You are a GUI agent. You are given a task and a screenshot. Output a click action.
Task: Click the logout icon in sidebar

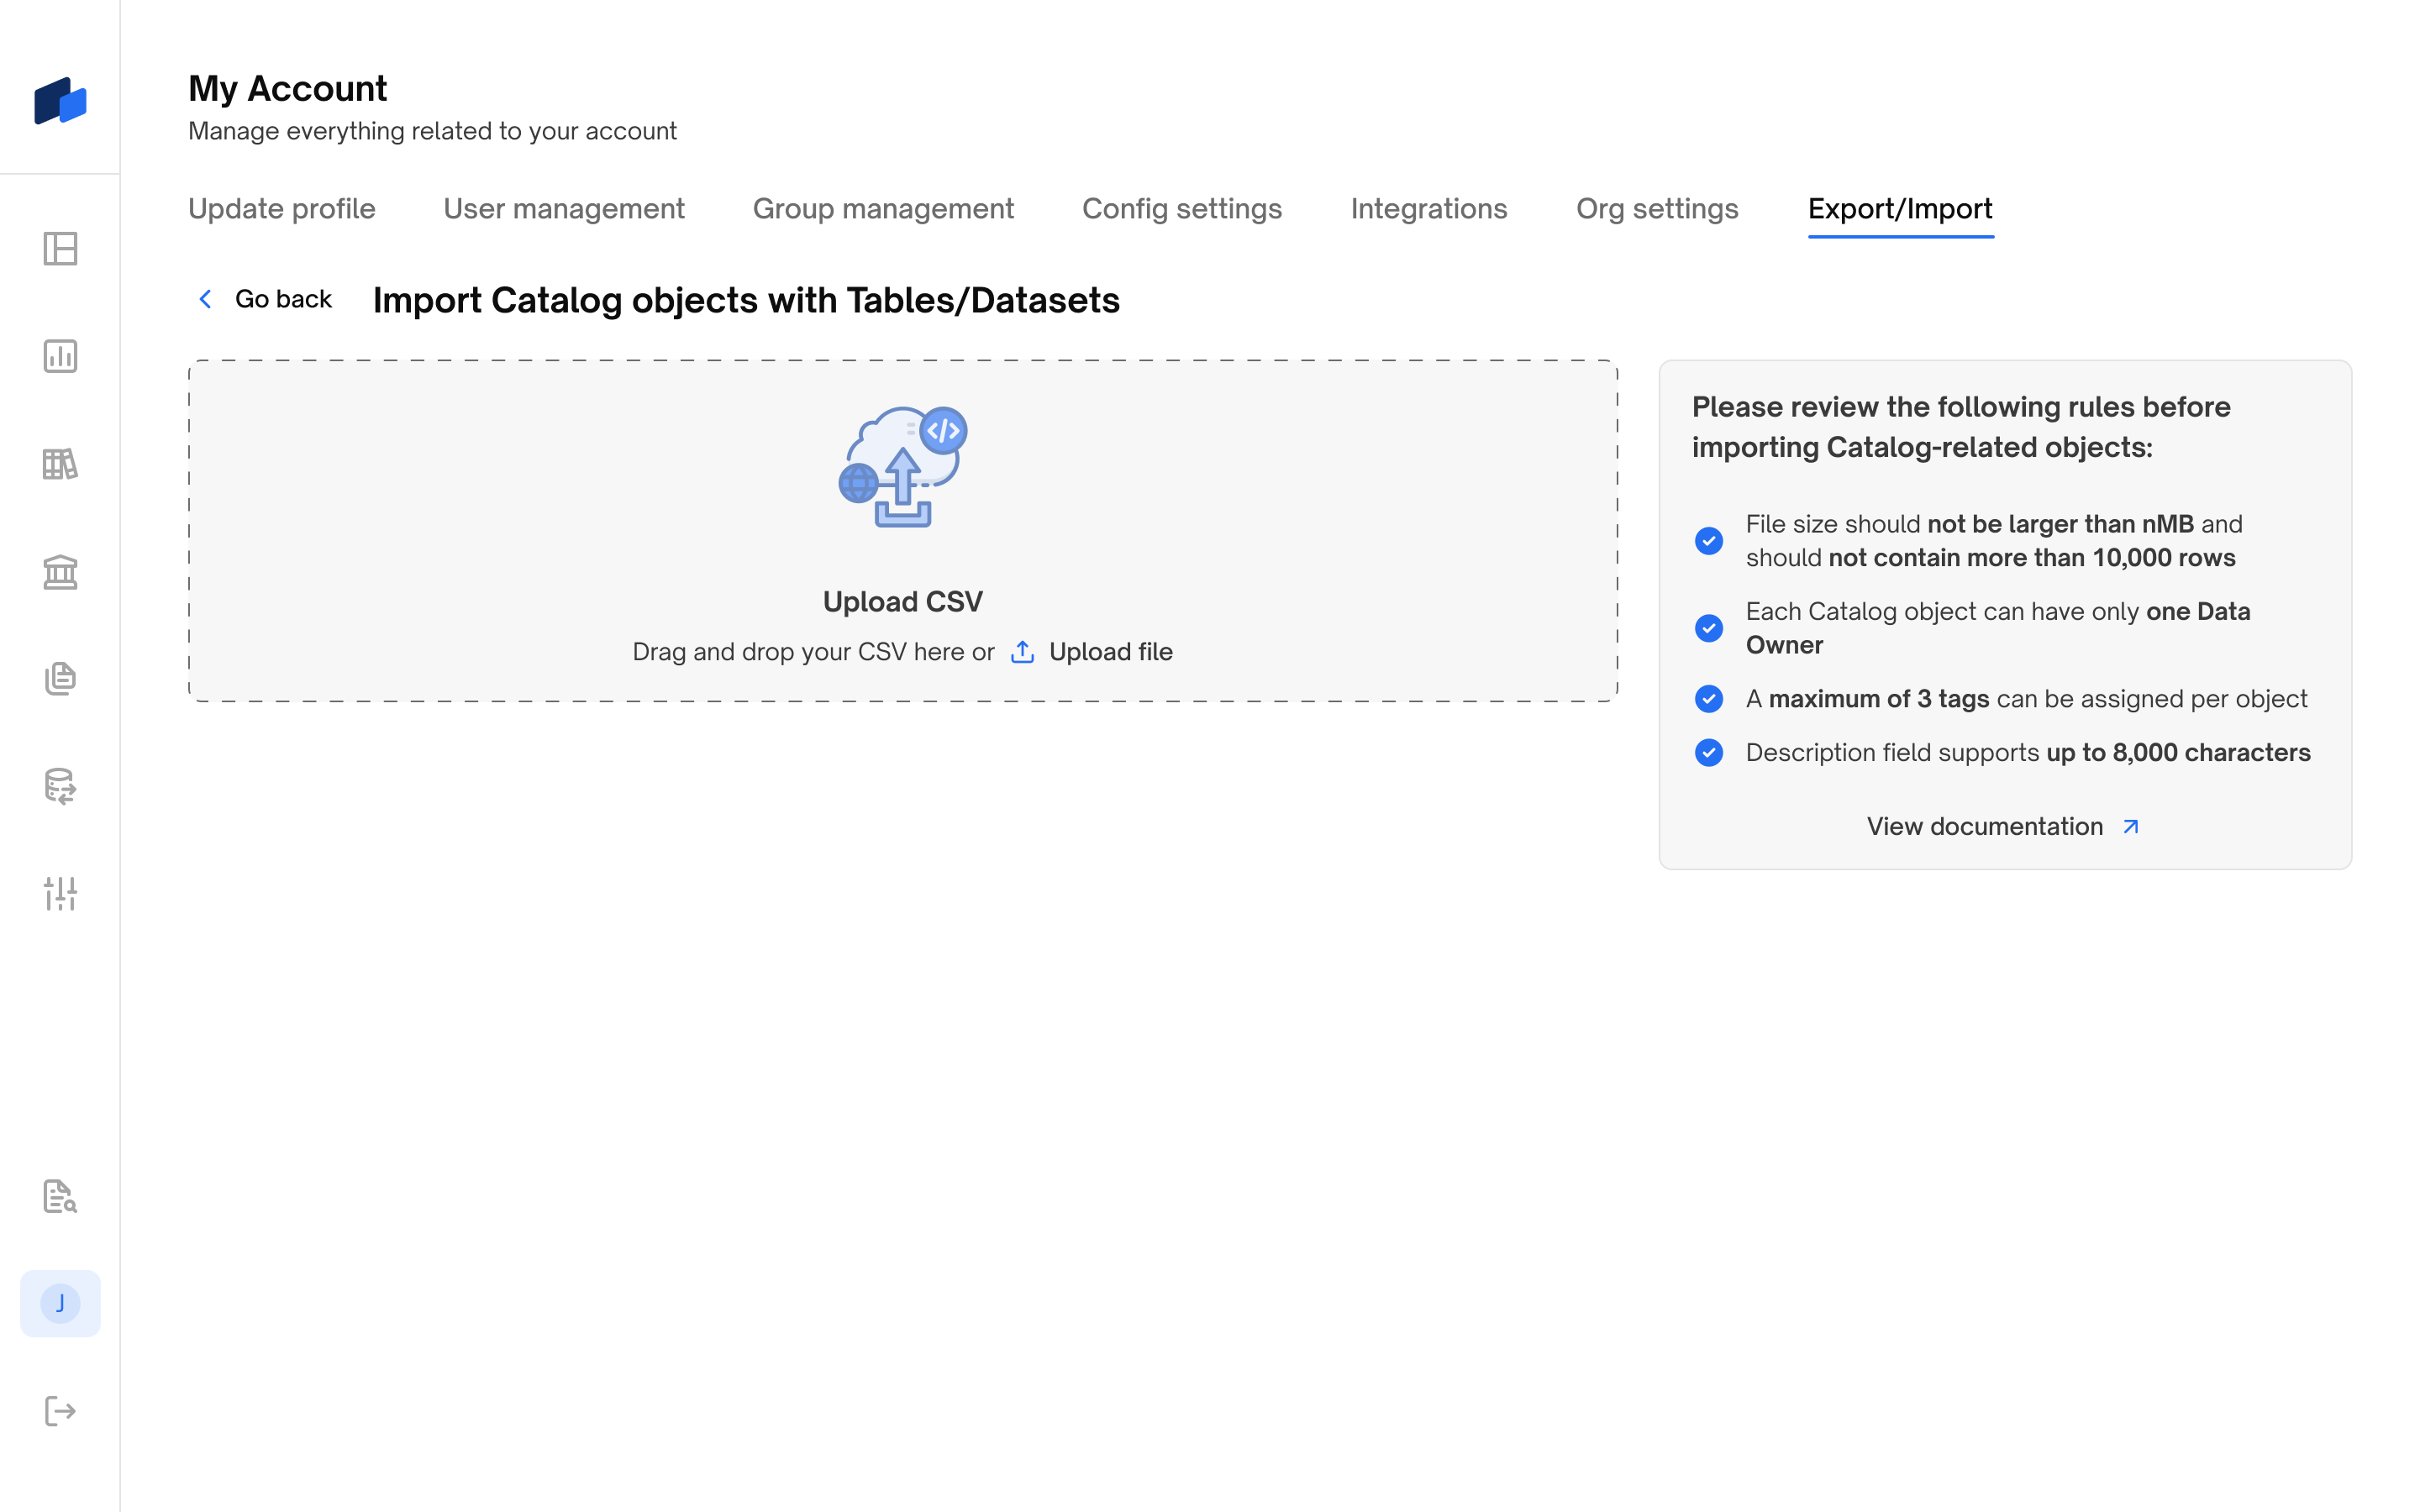pos(60,1411)
